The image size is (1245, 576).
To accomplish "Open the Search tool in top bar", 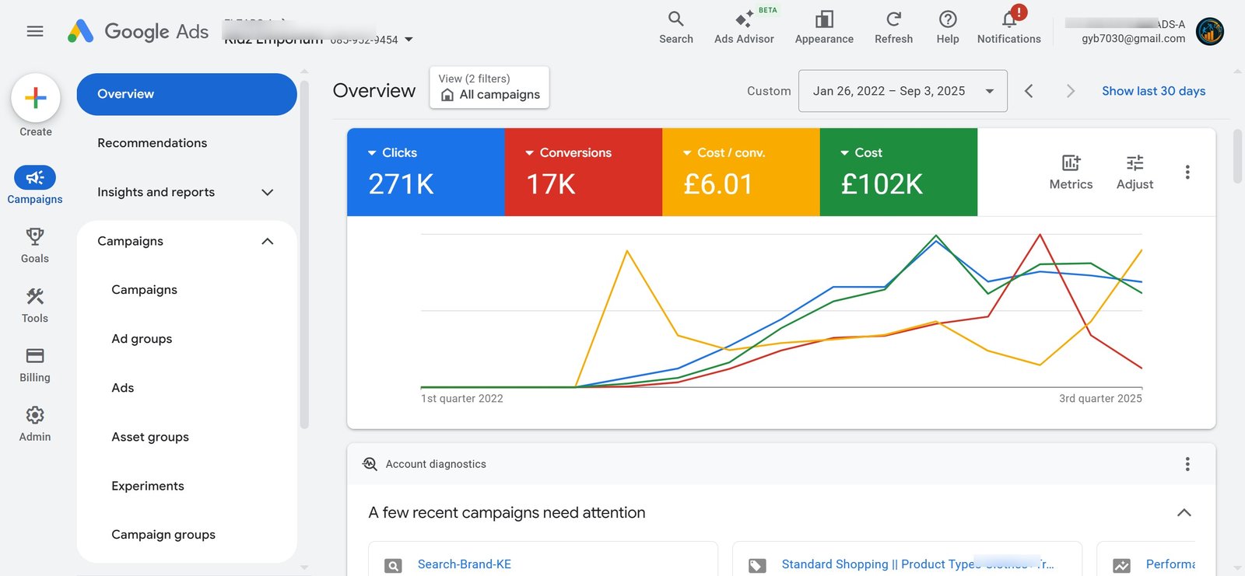I will click(x=675, y=27).
